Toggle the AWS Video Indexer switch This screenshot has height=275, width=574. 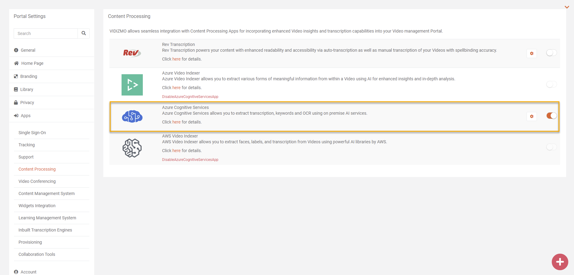click(551, 147)
